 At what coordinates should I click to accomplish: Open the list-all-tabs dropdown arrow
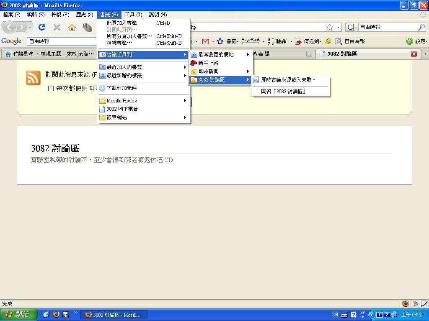pyautogui.click(x=425, y=54)
